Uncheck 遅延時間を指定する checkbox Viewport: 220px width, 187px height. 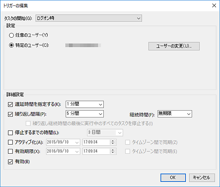click(10, 104)
